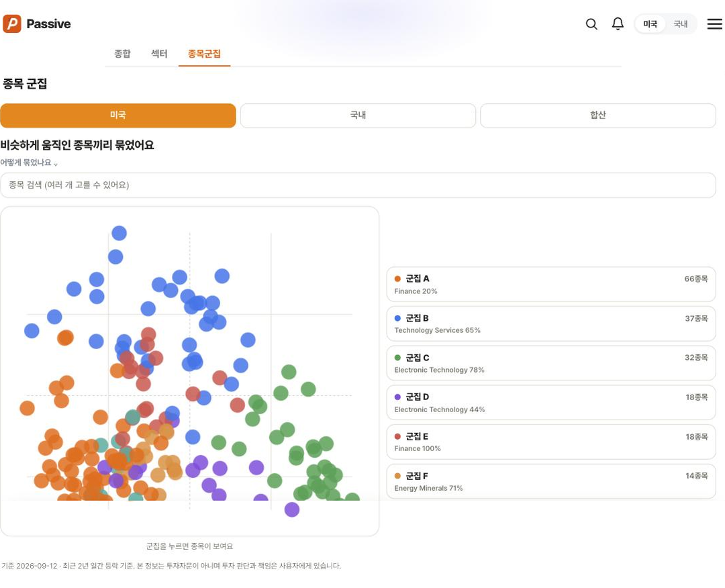Image resolution: width=725 pixels, height=588 pixels.
Task: Click the Technology Services 65% label
Action: click(x=438, y=330)
